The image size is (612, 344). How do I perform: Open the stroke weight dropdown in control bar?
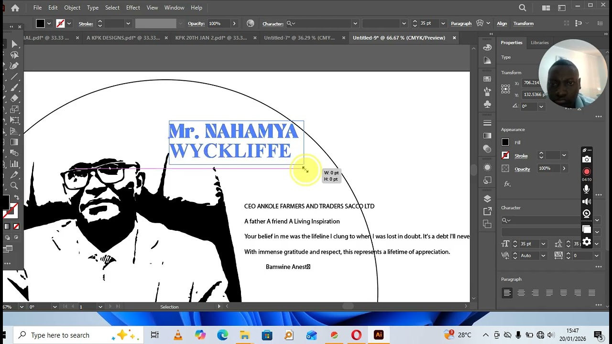coord(128,23)
